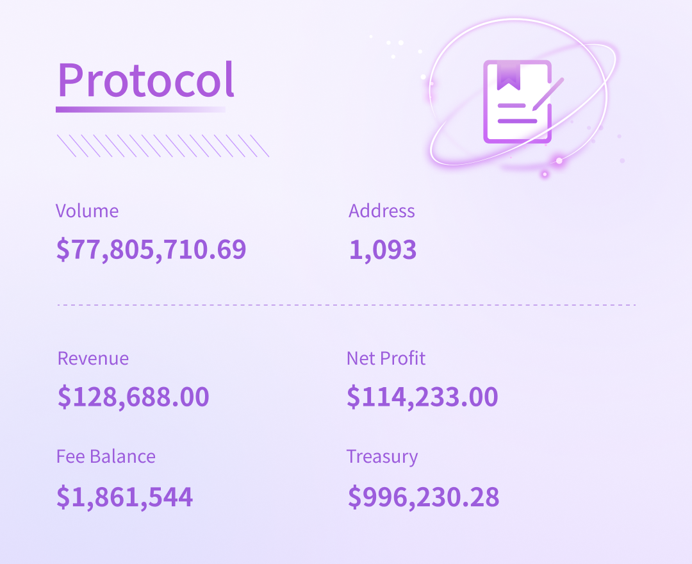
Task: Select the Fee Balance label
Action: pos(106,456)
